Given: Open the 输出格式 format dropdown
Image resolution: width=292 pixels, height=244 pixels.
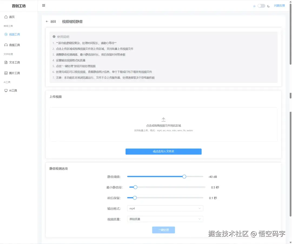Looking at the screenshot, I should point(165,208).
